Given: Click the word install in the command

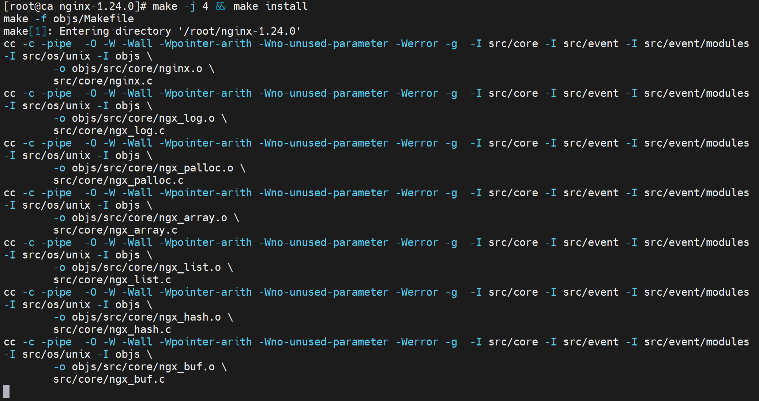Looking at the screenshot, I should click(x=286, y=7).
